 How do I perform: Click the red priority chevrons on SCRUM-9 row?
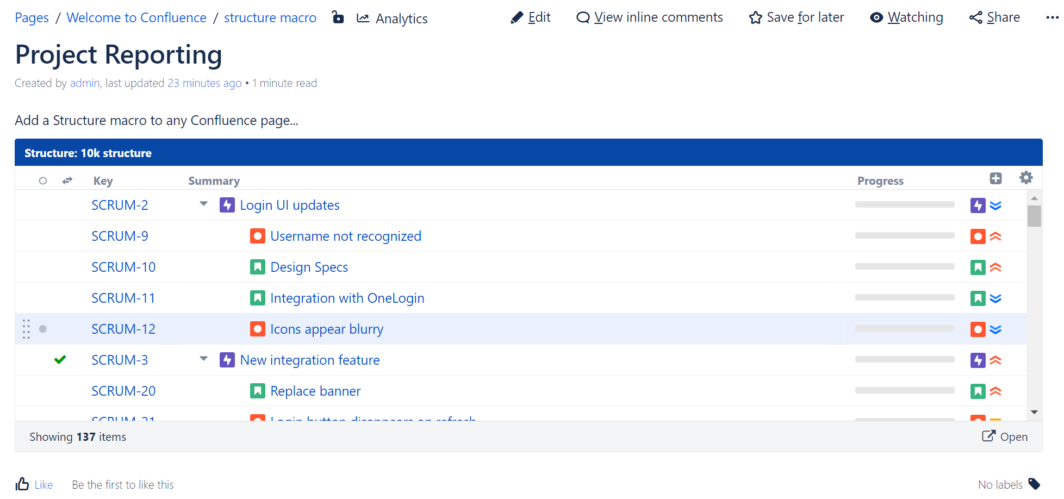996,236
